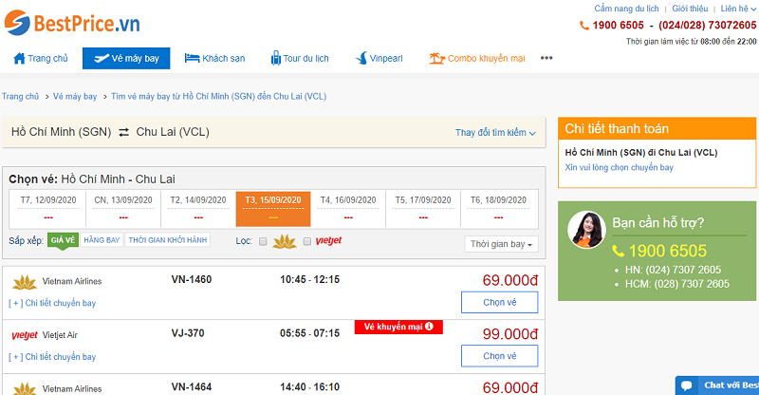Click the 69.000đ price of VN-1460
Screen dimensions: 759x395
click(x=510, y=280)
